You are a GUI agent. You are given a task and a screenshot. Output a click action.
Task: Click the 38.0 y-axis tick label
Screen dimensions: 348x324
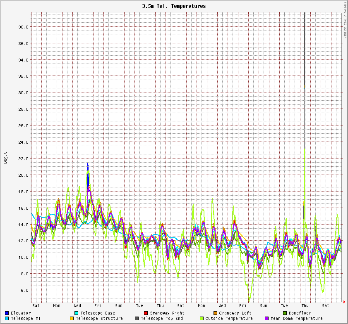23,27
